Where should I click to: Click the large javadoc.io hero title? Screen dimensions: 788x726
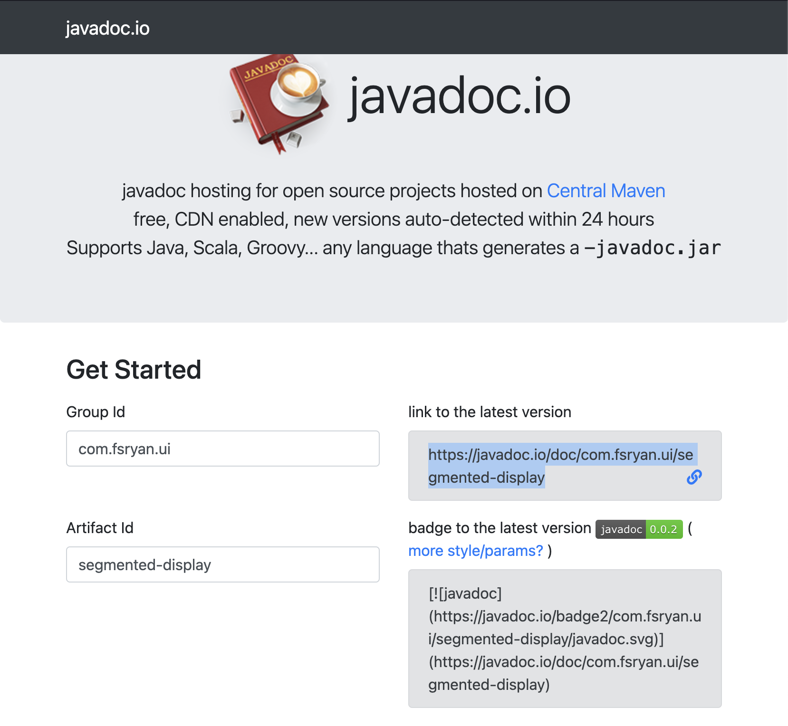tap(460, 96)
